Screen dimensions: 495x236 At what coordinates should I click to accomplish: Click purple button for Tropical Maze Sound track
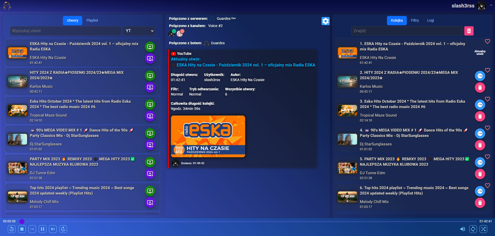pos(150,116)
